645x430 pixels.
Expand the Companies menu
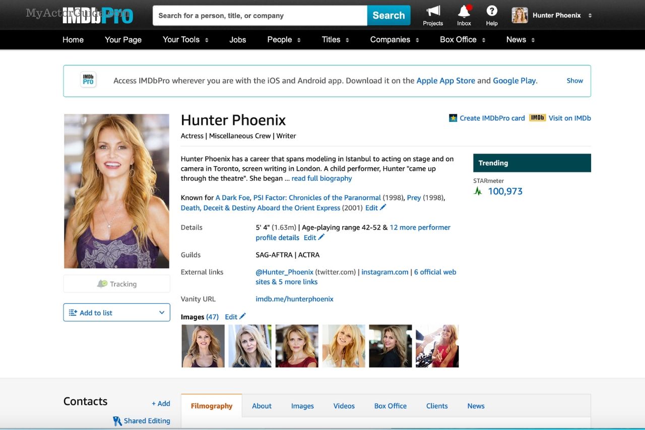(395, 40)
